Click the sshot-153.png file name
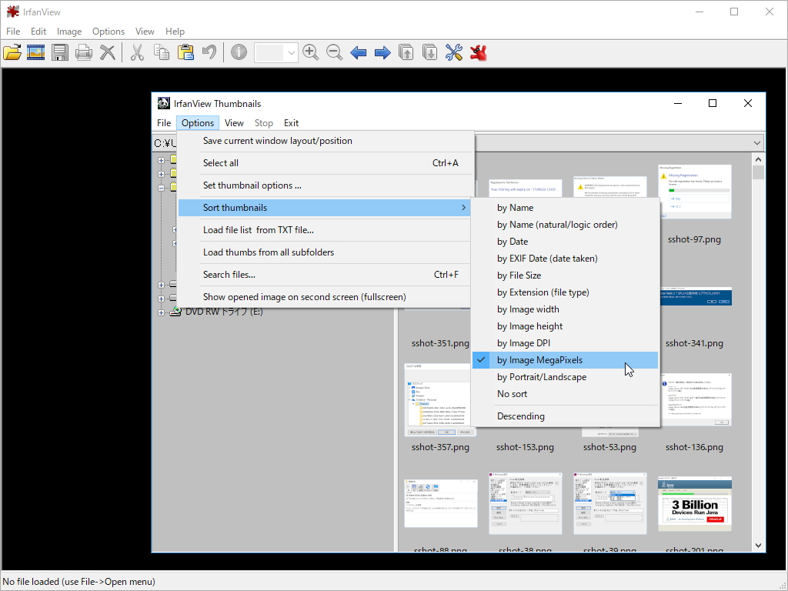788x591 pixels. [x=525, y=447]
